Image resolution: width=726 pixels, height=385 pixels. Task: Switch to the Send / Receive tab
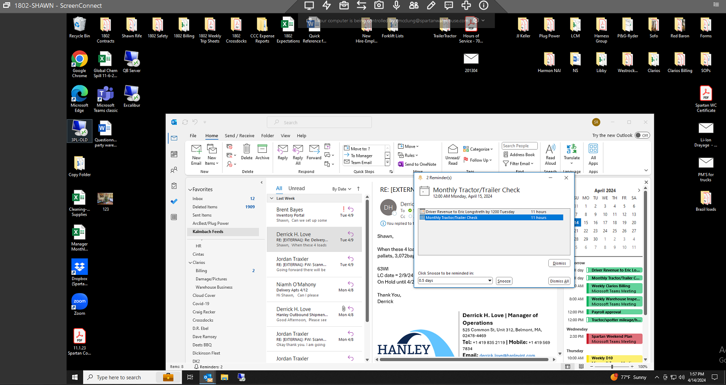[x=240, y=136]
